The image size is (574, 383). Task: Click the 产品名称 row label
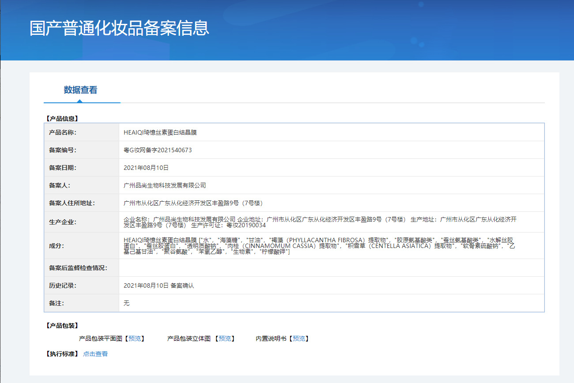coord(63,132)
